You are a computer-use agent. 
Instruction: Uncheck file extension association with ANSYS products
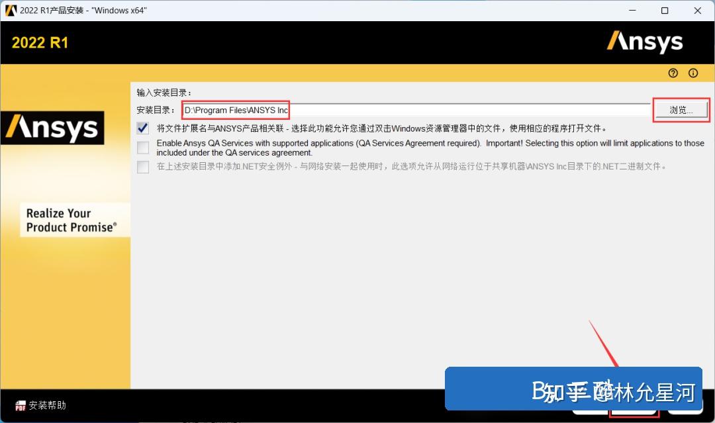coord(142,128)
